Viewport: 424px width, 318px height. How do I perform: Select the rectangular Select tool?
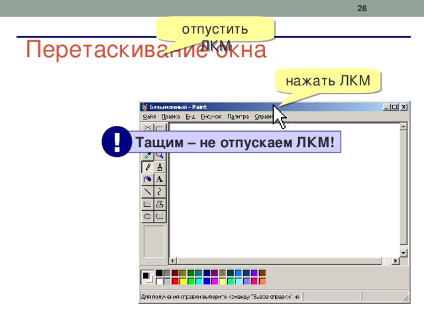point(160,127)
